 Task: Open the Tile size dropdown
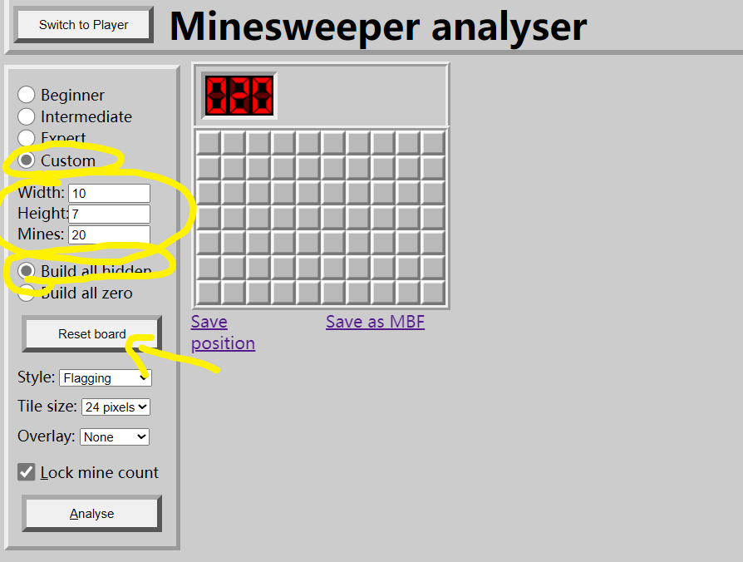116,407
